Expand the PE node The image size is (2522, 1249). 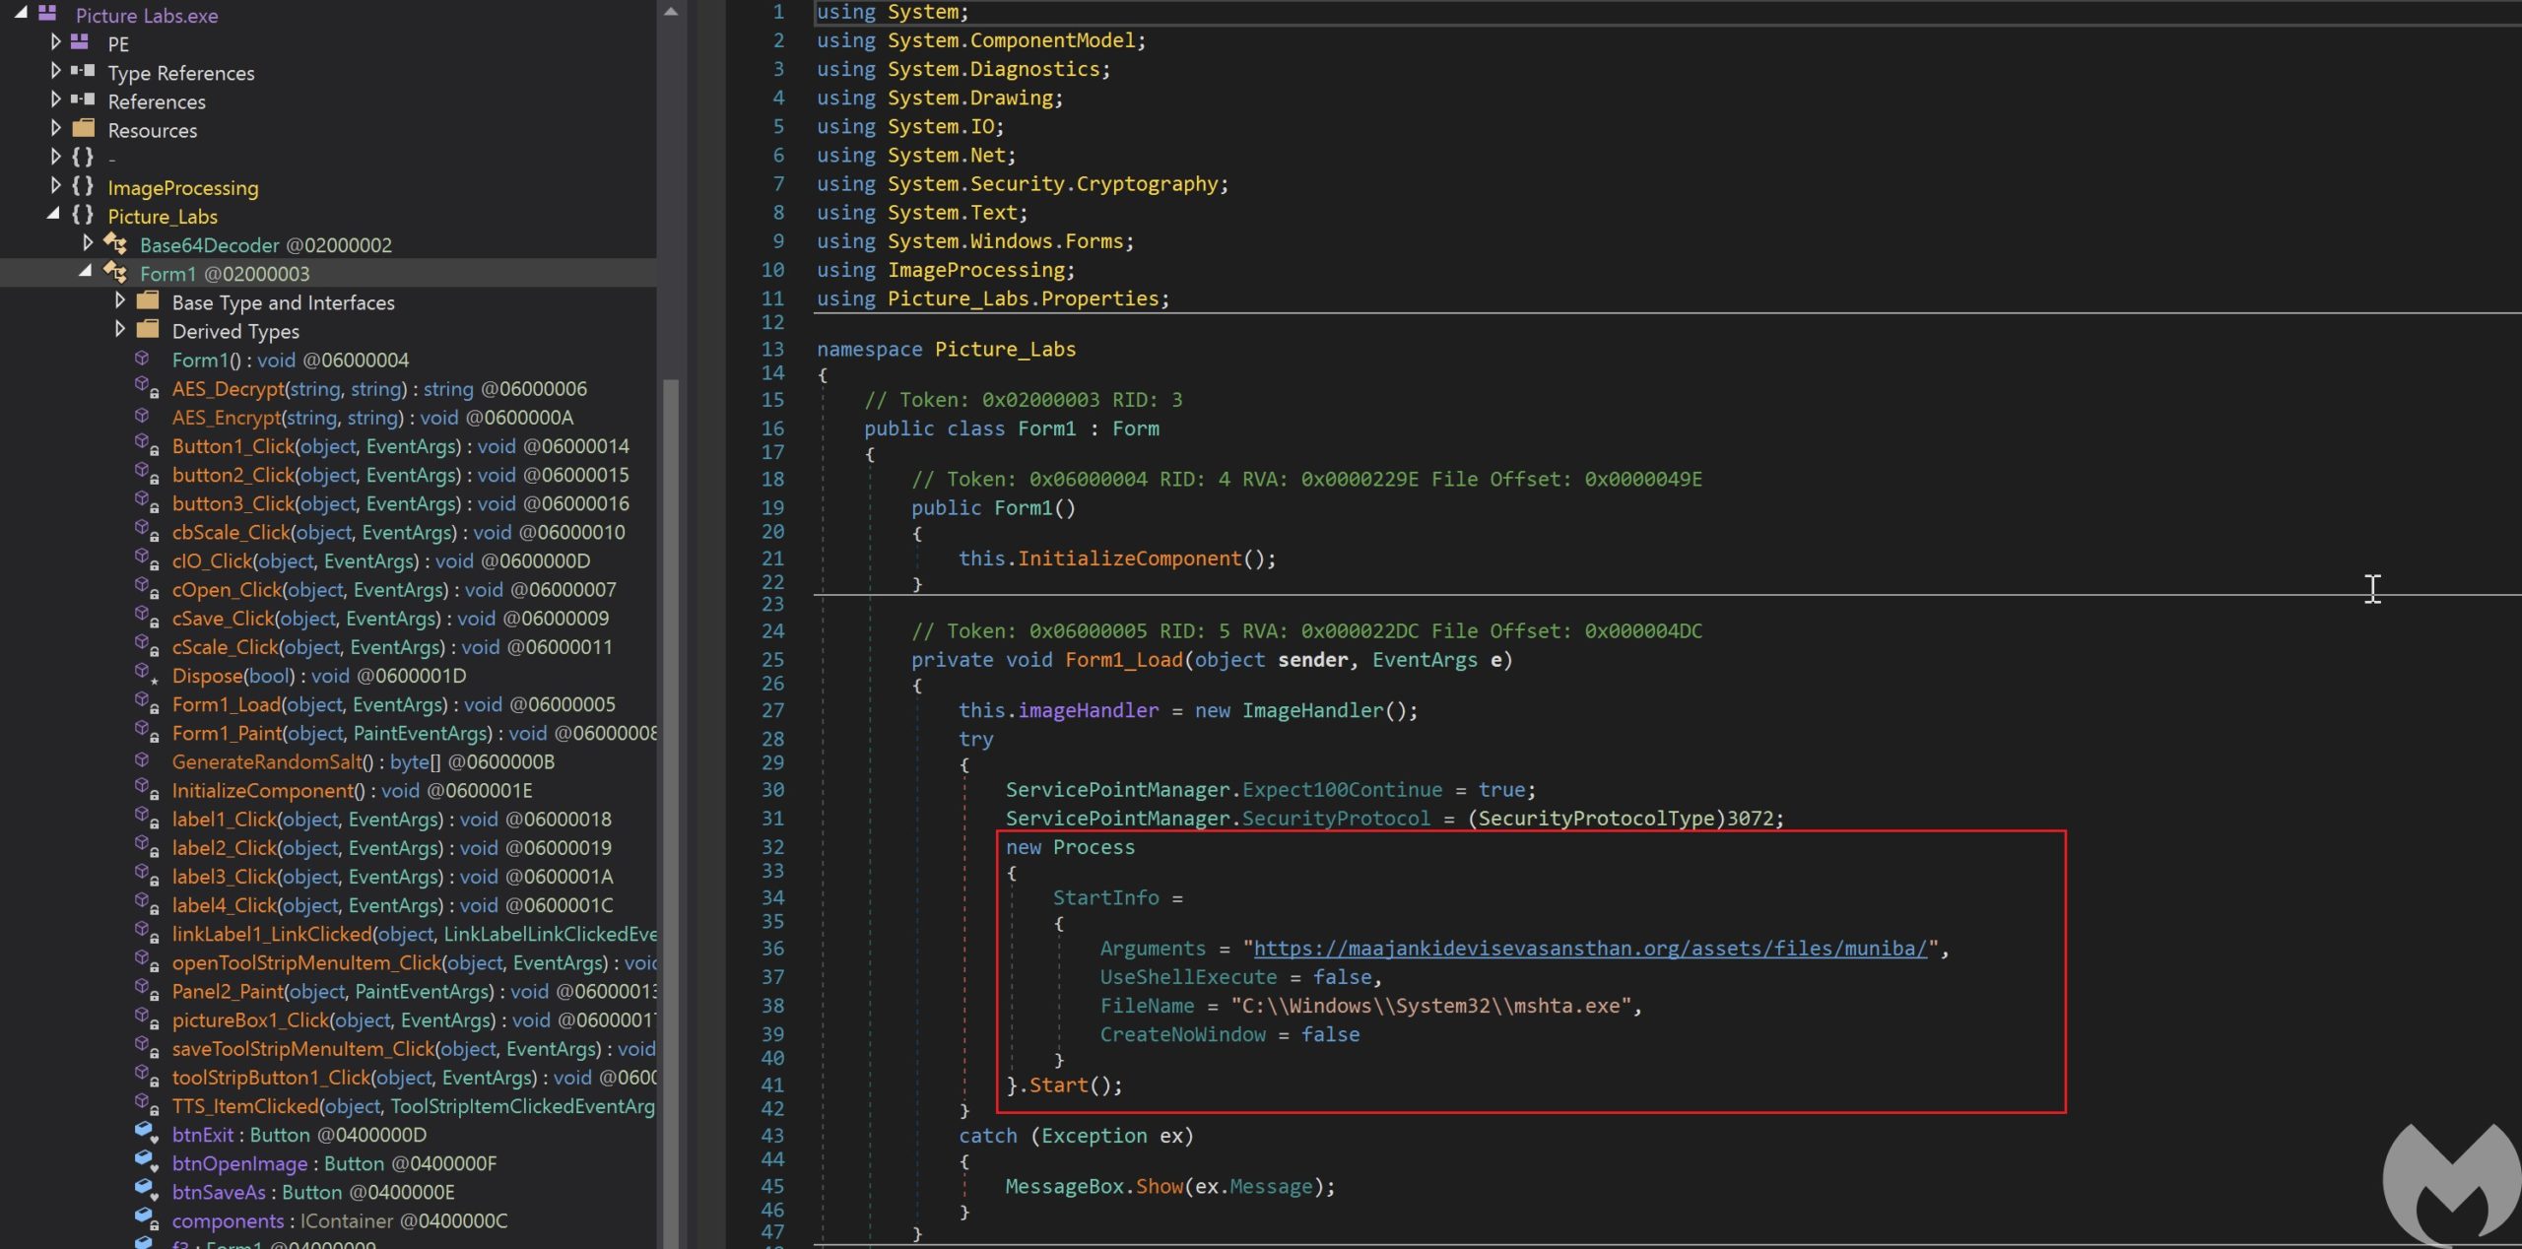coord(56,42)
